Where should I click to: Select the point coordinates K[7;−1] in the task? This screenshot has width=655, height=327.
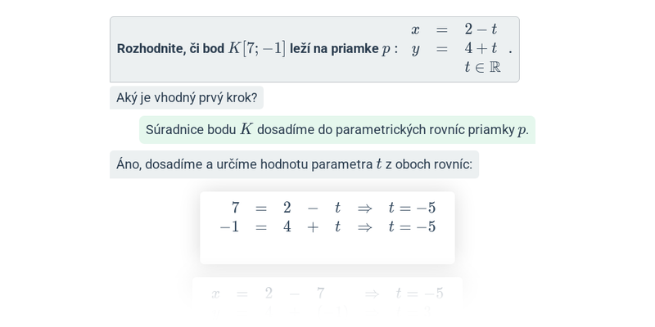tap(257, 49)
